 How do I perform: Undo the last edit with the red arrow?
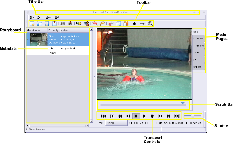(x=95, y=24)
